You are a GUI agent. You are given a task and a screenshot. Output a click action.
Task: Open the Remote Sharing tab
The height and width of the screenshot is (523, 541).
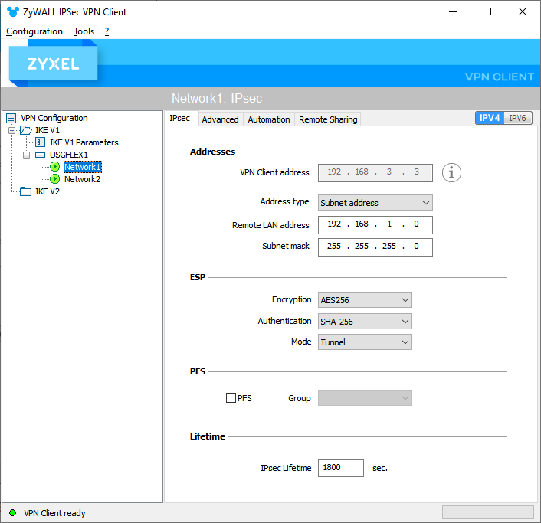[x=328, y=119]
